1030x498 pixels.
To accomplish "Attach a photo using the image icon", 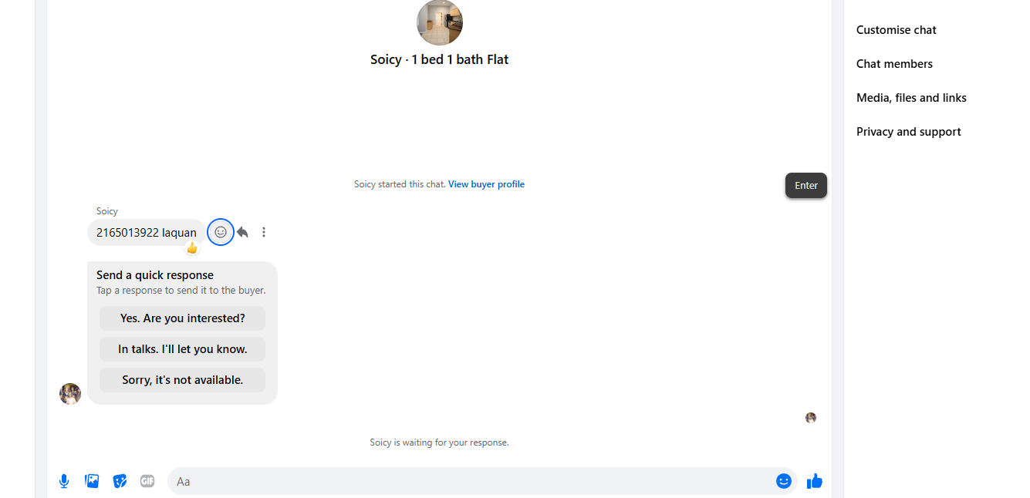I will click(x=92, y=481).
